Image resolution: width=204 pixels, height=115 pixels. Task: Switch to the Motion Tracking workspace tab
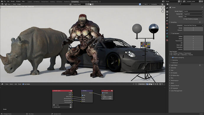coord(85,2)
